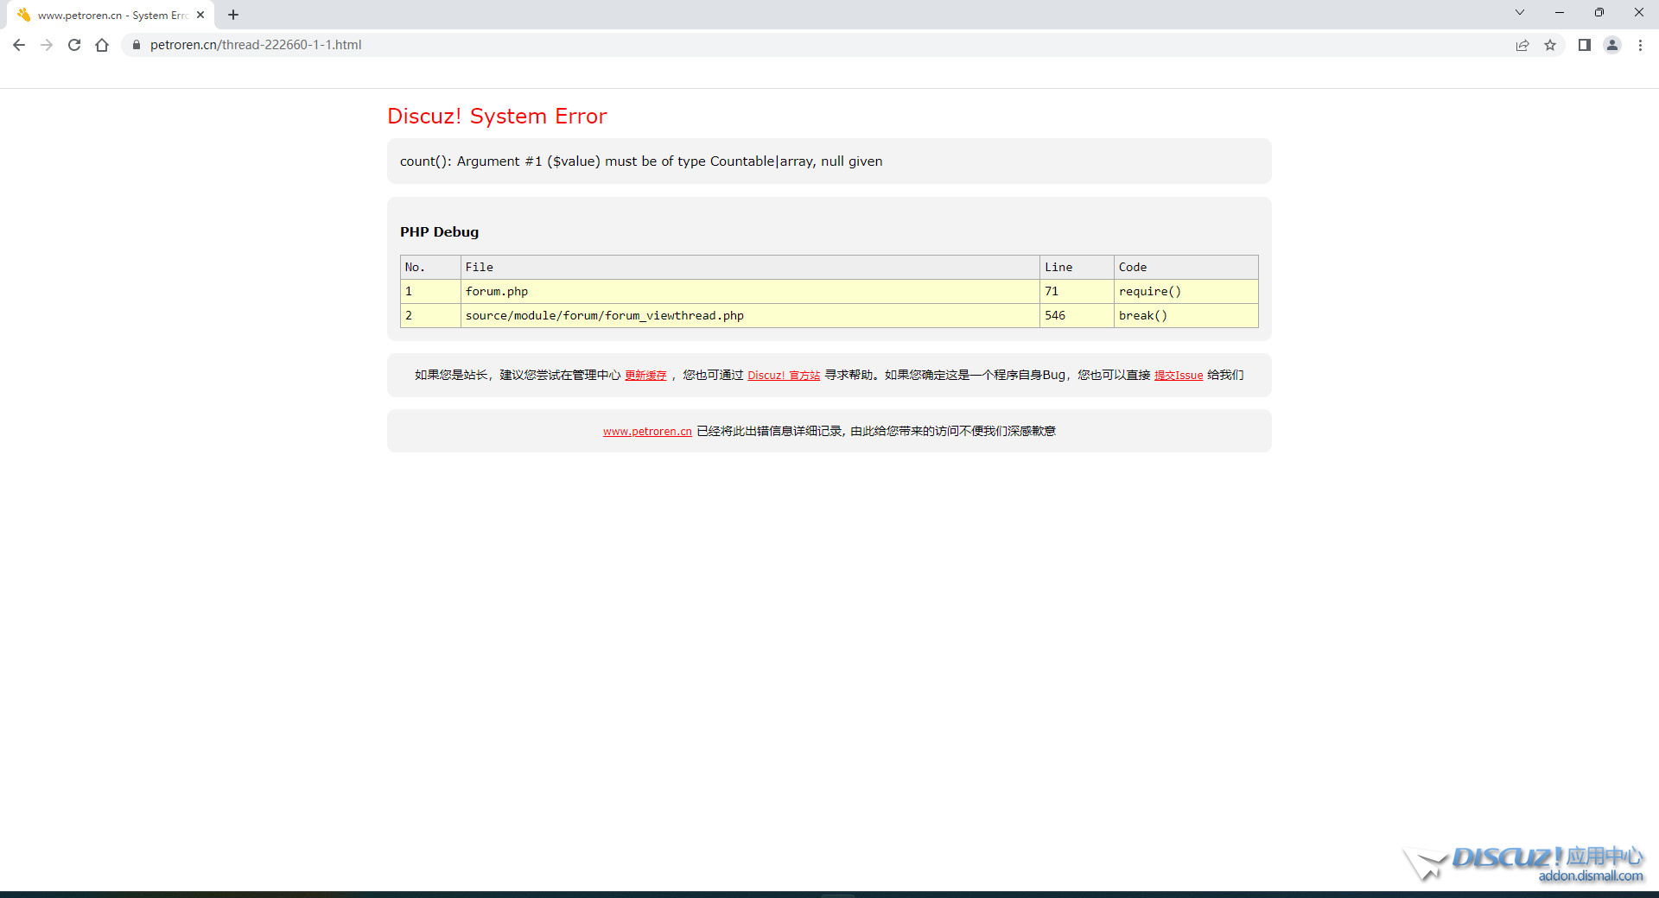Open the Chrome three-dot menu
The image size is (1659, 898).
1640,45
